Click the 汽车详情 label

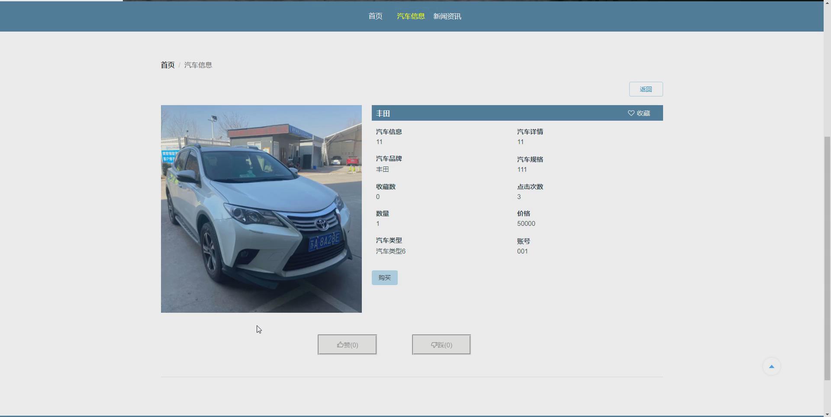(x=530, y=132)
